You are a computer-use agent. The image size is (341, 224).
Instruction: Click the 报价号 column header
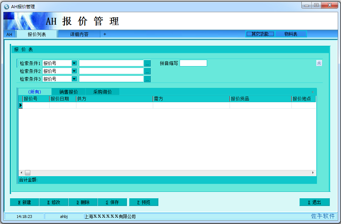tap(36, 99)
